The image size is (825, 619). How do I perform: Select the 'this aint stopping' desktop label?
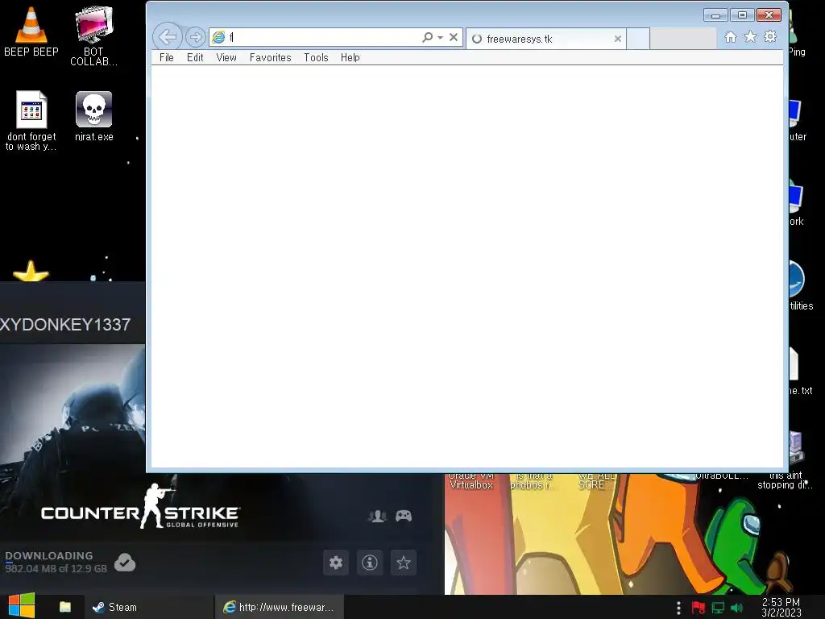click(x=785, y=480)
